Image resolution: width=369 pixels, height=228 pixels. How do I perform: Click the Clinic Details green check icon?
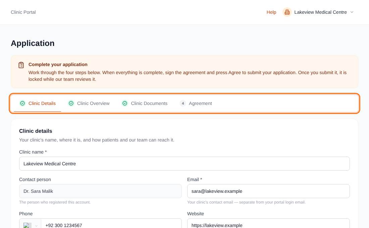(22, 103)
